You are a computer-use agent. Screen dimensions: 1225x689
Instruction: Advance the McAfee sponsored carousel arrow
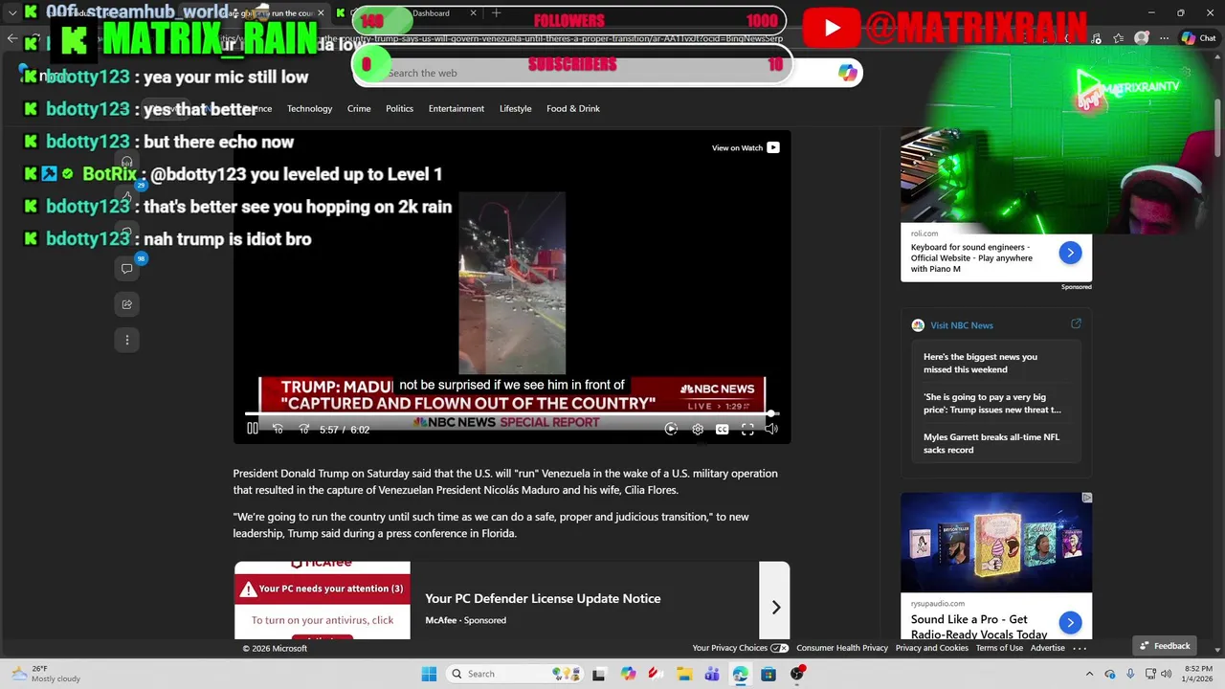click(x=775, y=608)
